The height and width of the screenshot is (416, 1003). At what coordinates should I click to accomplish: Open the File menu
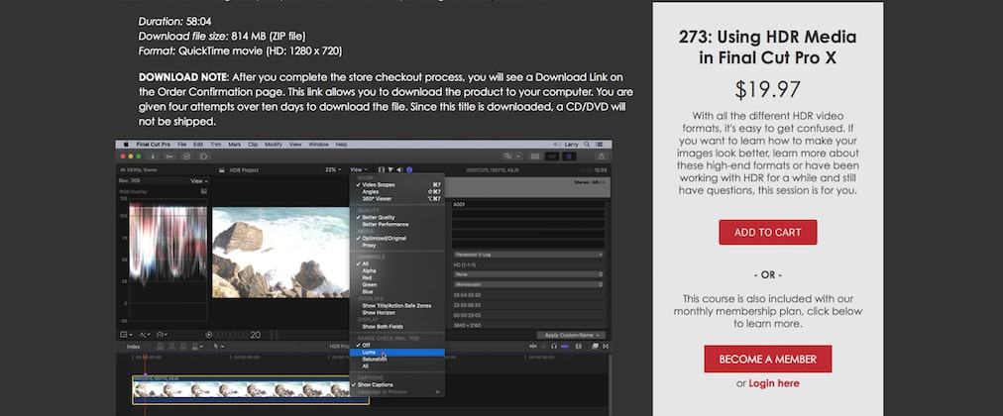point(182,145)
